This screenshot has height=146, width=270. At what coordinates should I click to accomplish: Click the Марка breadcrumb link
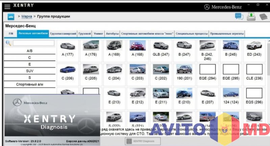(x=27, y=17)
